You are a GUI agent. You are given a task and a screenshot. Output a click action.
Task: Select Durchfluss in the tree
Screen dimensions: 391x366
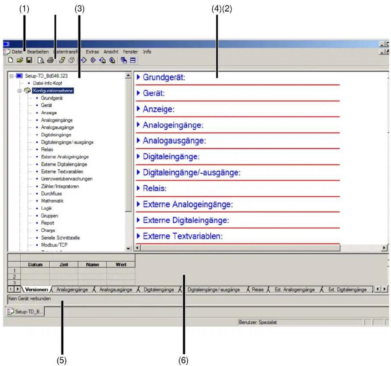(x=51, y=193)
